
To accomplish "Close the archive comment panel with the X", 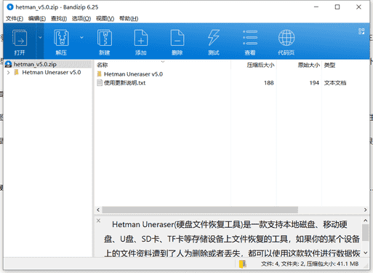I will click(x=99, y=221).
